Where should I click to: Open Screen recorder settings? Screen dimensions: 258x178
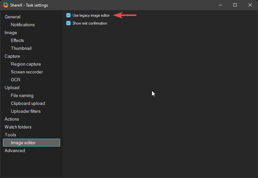(27, 72)
